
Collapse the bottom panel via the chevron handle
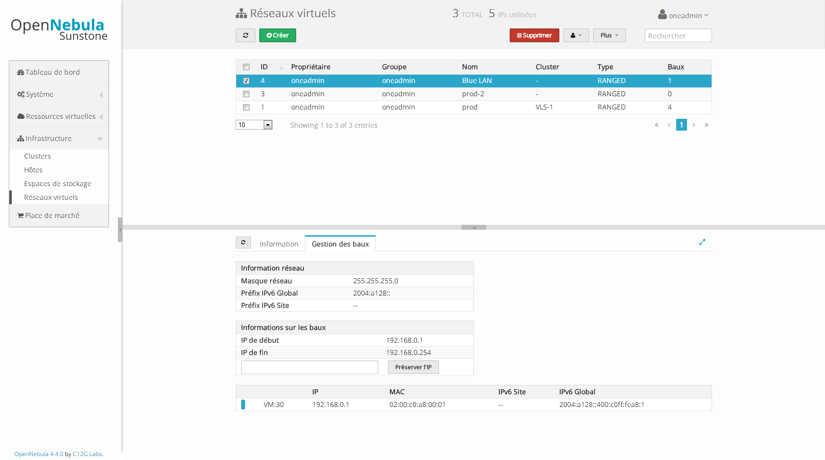click(x=474, y=227)
